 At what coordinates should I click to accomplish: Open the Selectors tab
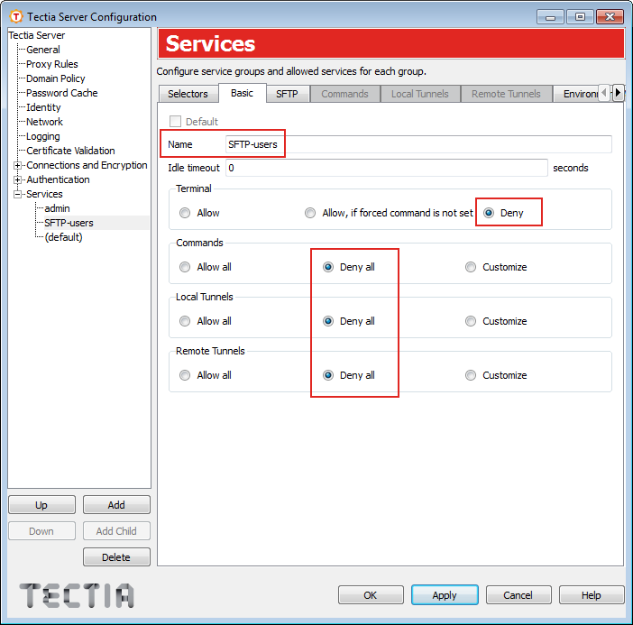pos(188,94)
